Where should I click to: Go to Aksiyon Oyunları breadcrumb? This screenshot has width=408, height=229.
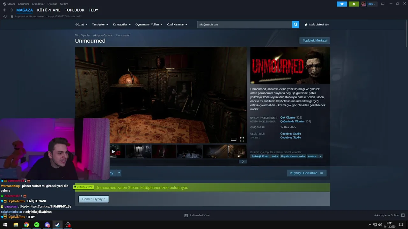tap(103, 35)
